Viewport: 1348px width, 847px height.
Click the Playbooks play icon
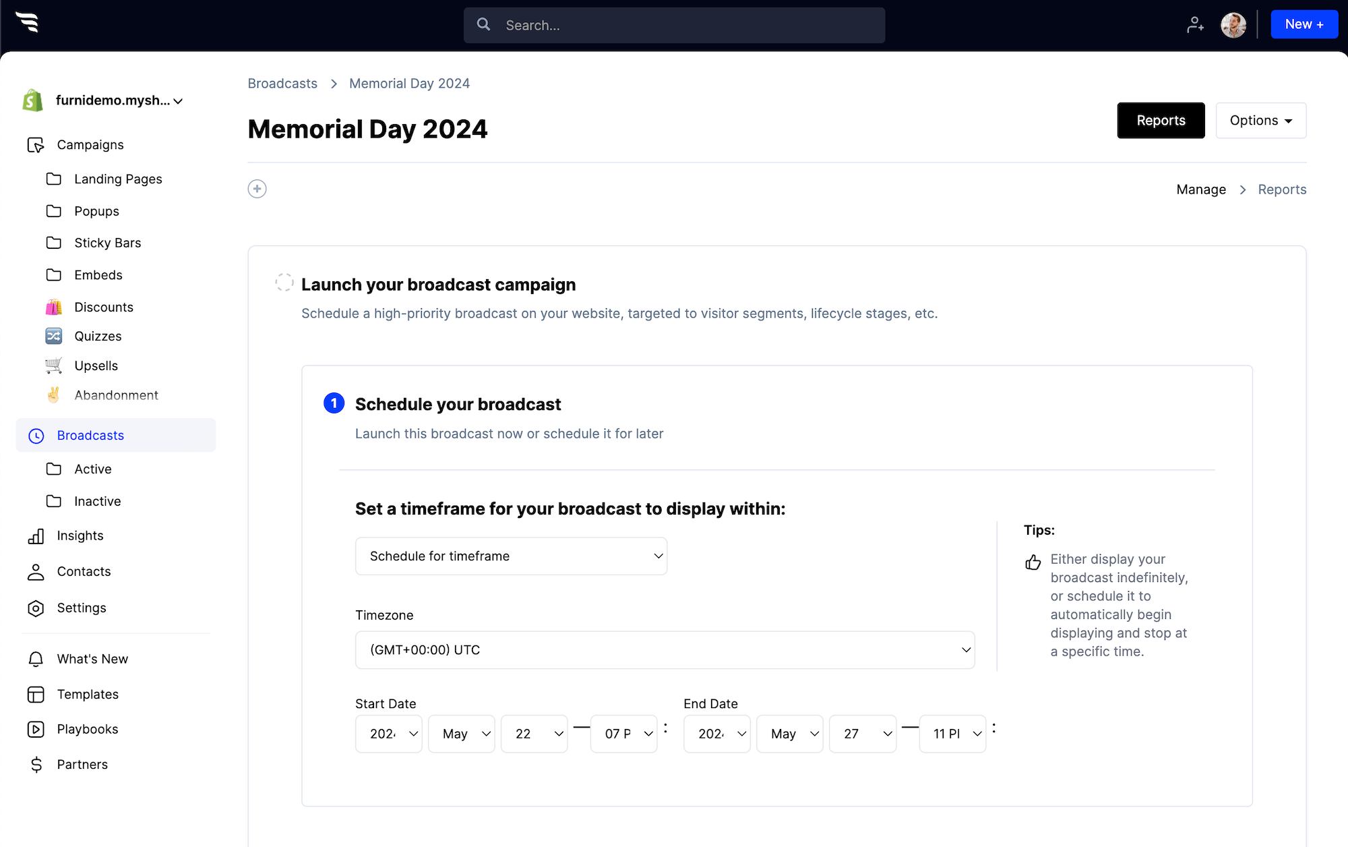(36, 729)
